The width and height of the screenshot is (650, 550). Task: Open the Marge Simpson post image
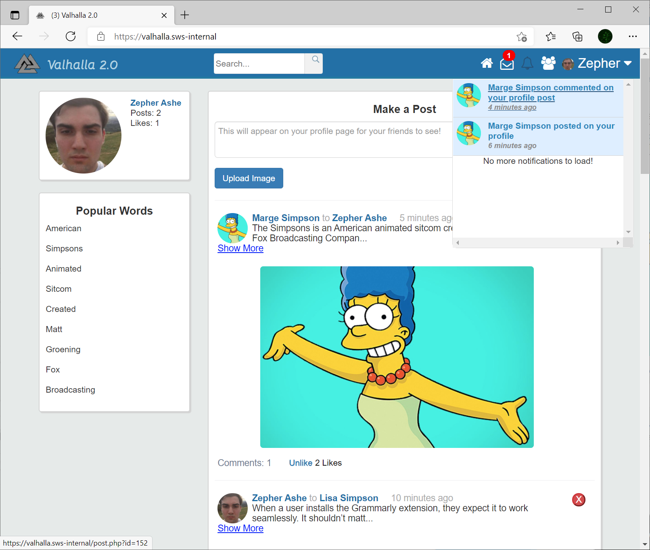[x=397, y=357]
